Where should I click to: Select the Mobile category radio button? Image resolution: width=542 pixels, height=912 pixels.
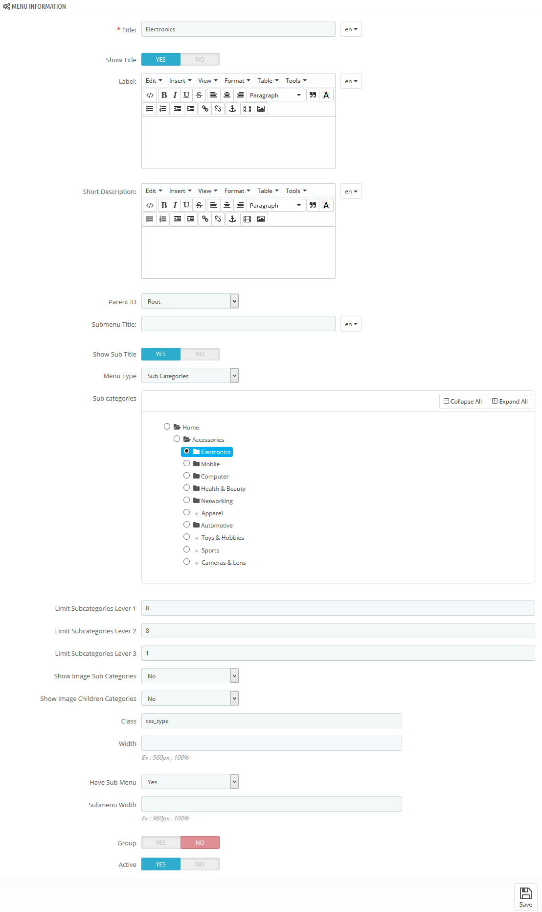(186, 463)
